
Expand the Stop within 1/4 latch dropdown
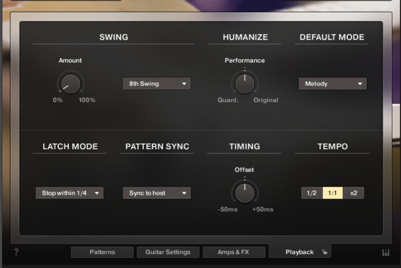pos(69,193)
